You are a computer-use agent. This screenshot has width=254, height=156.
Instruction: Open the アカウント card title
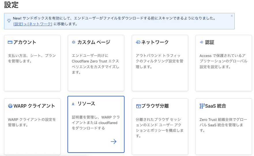25,42
